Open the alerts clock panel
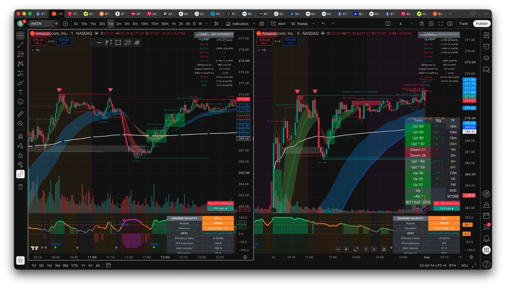Screen dimensions: 506x288 (486, 47)
